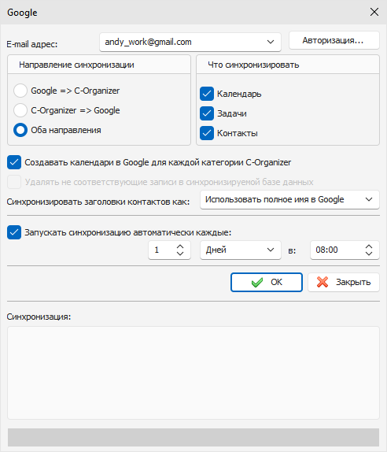Screen dimensions: 387x452
Task: Open the E-mail address dropdown
Action: 271,42
